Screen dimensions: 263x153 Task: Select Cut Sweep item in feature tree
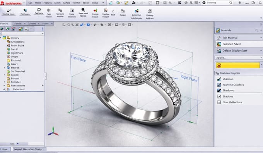click(18, 71)
